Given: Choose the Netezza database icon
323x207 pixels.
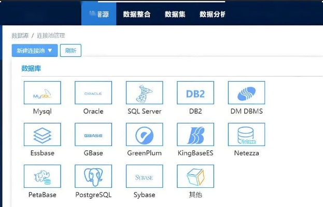Looking at the screenshot, I should [246, 135].
